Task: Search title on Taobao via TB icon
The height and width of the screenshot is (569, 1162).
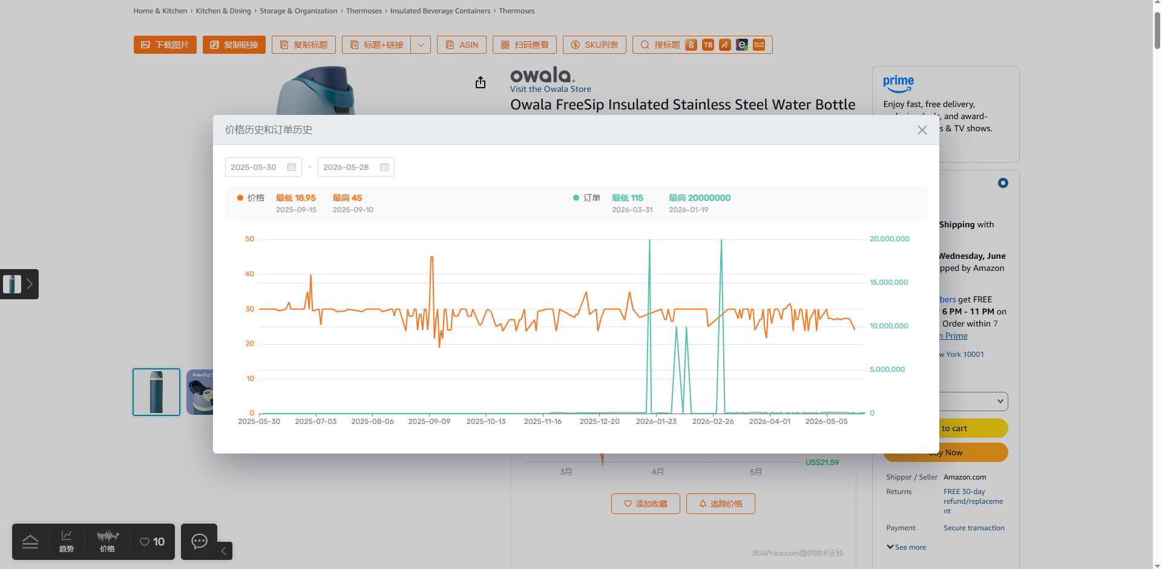Action: (708, 45)
